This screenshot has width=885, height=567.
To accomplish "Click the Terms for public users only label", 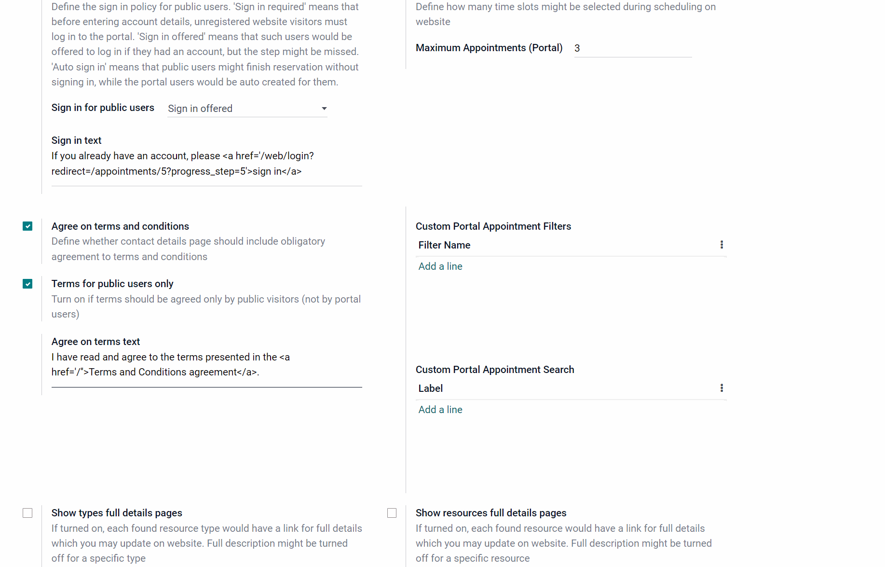I will (112, 284).
